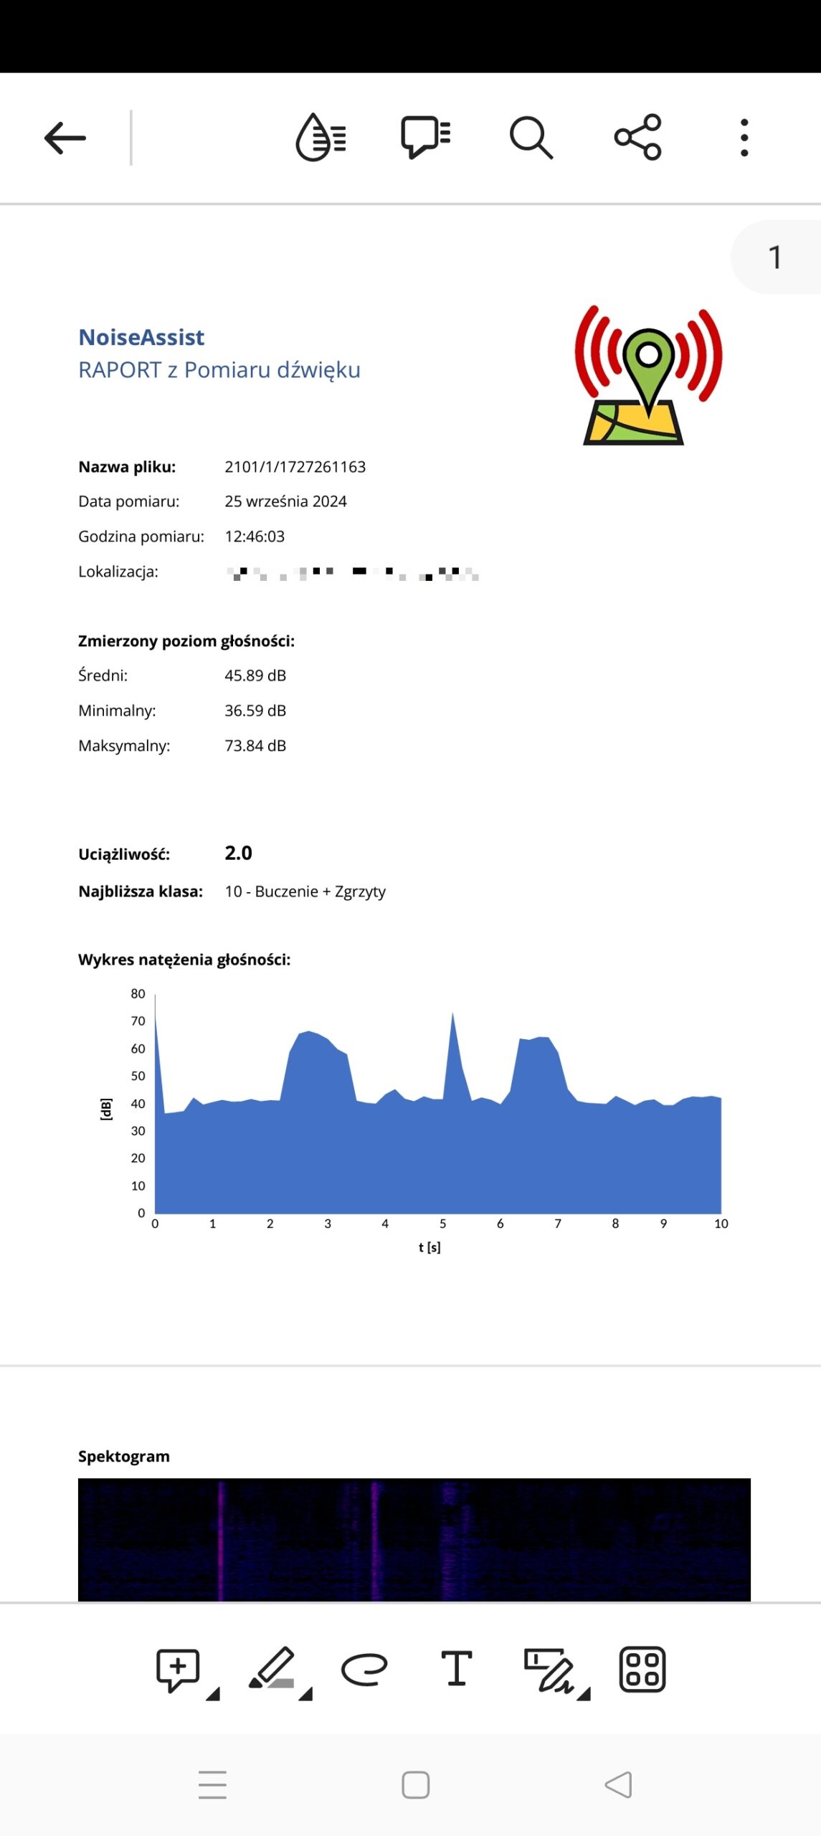This screenshot has width=821, height=1836.
Task: Choose the freehand lasso drawing tool
Action: pyautogui.click(x=364, y=1669)
